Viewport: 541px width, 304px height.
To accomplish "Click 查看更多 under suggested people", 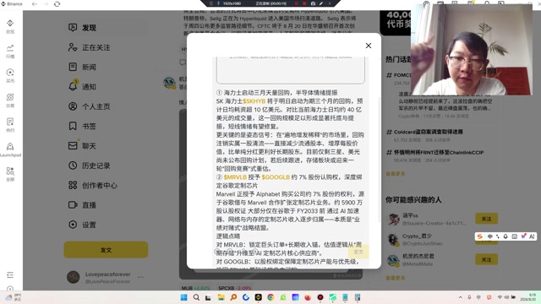I will 396,278.
